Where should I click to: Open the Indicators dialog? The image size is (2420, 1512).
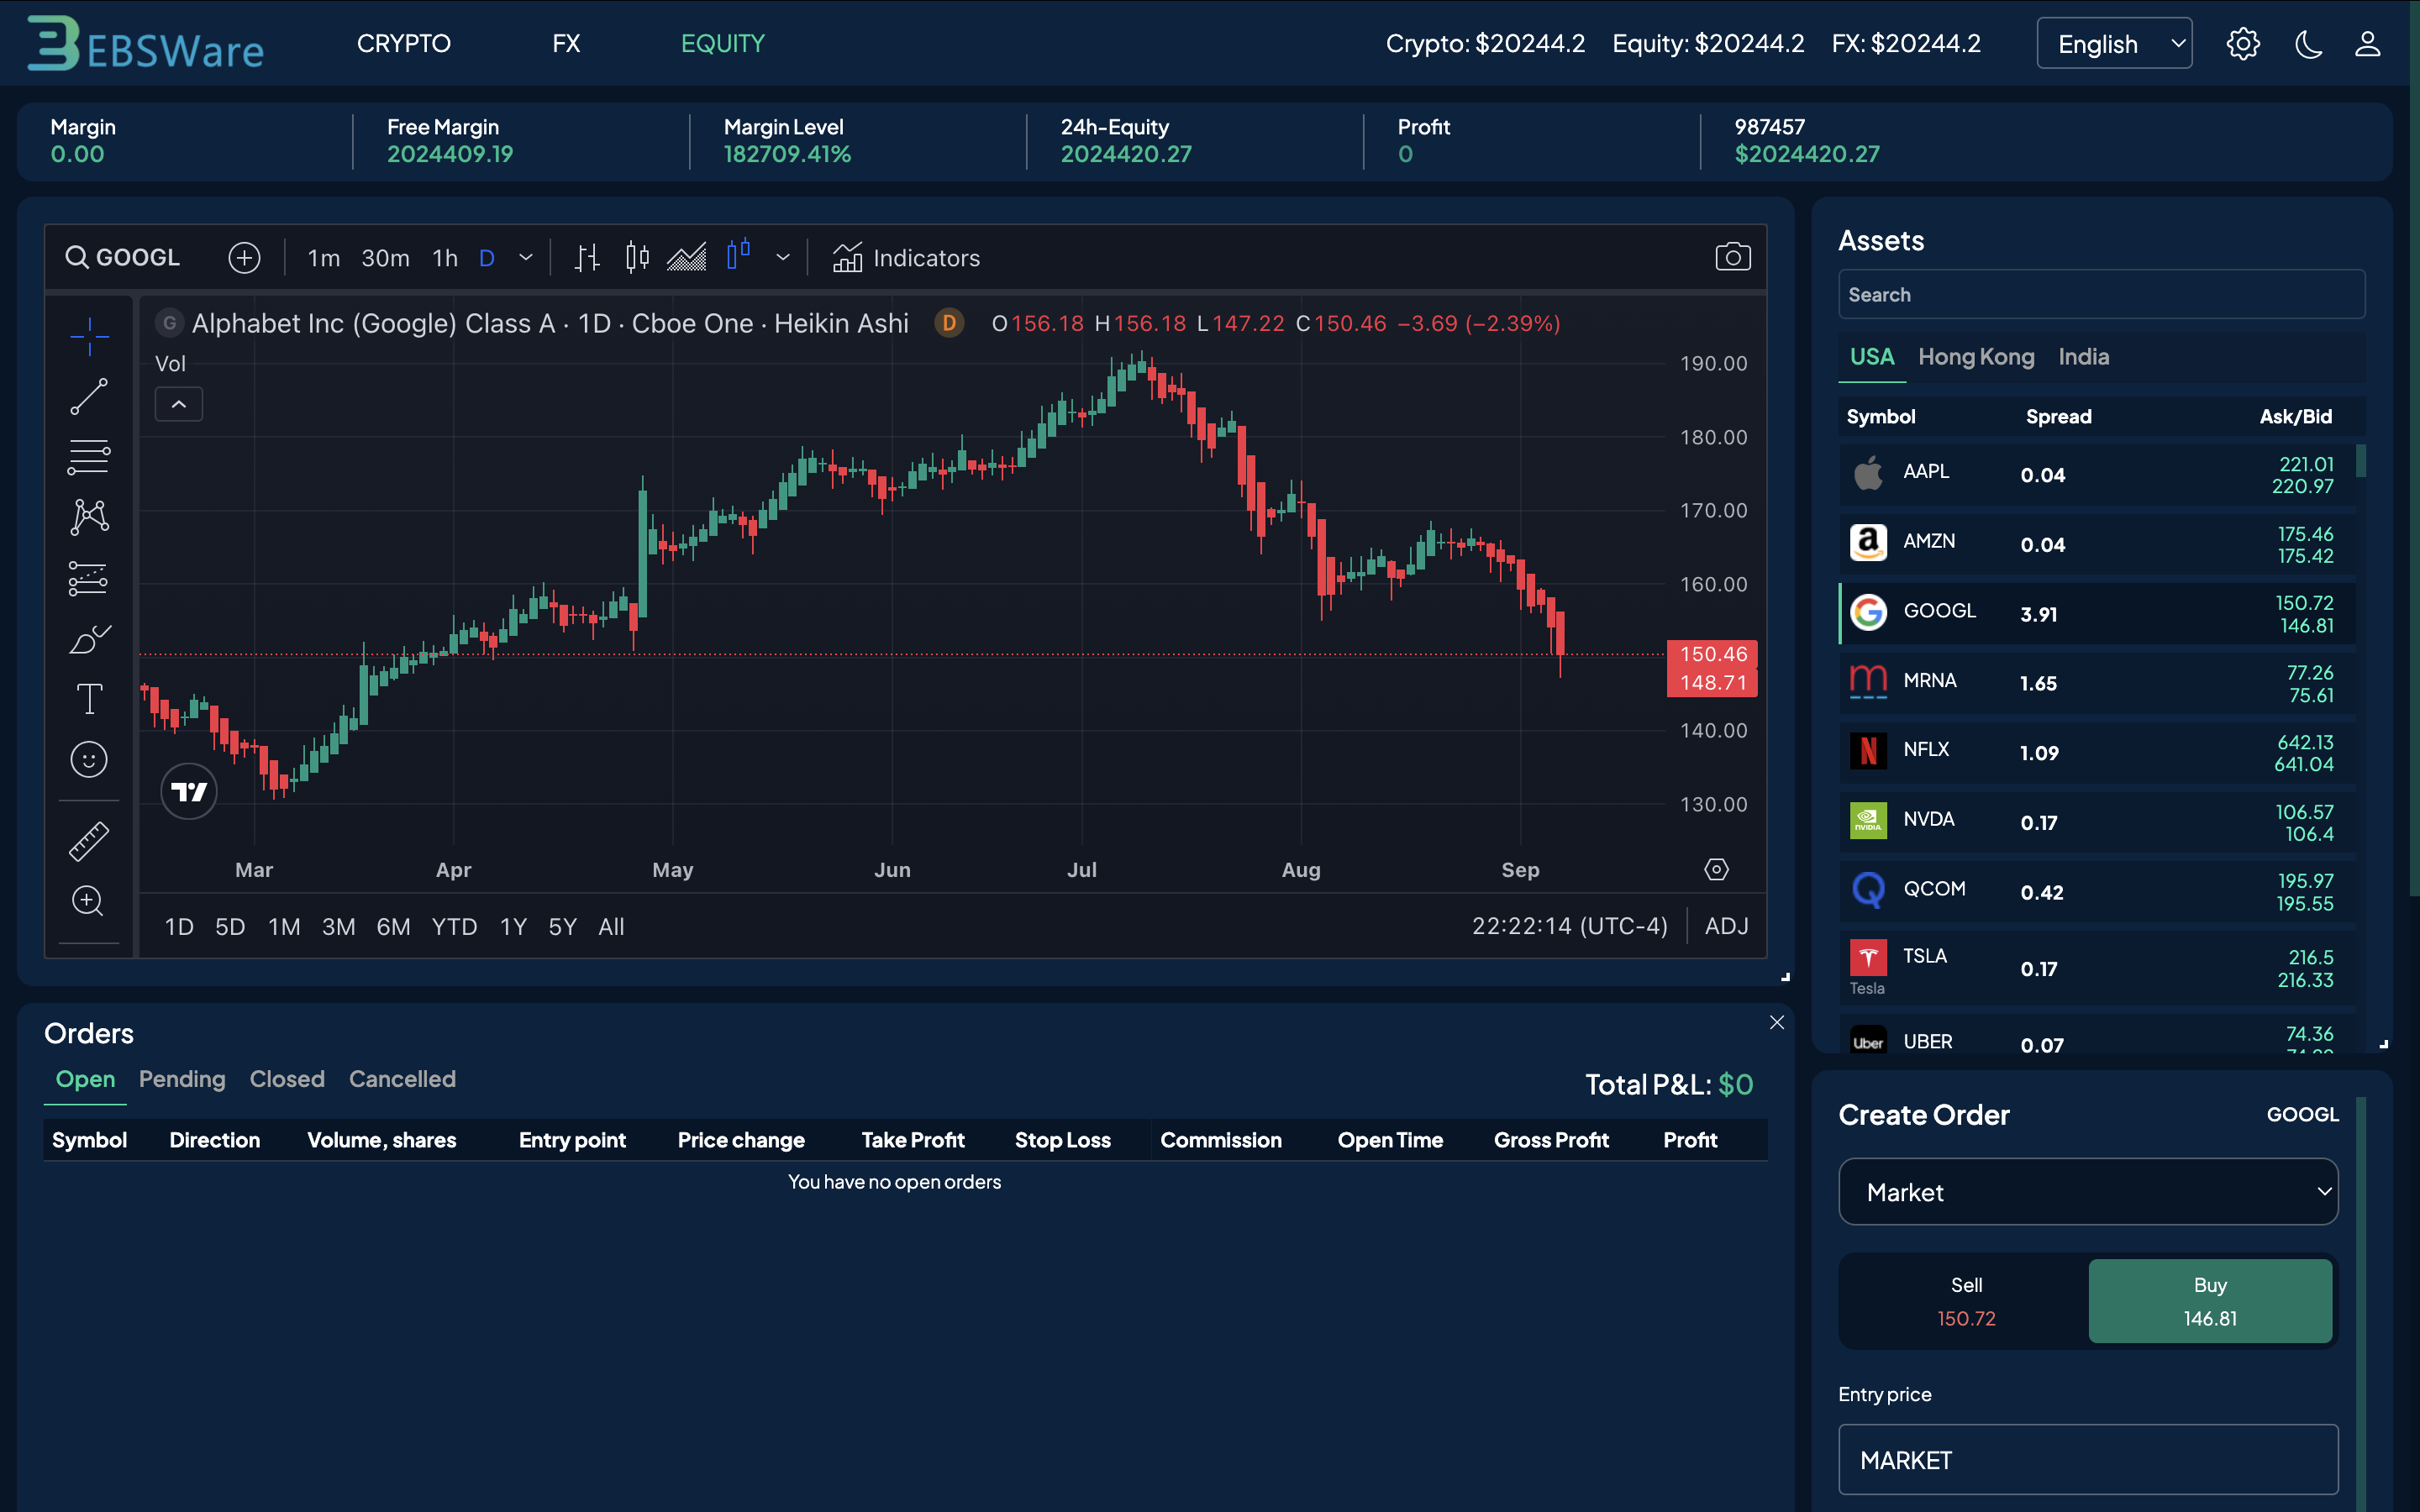tap(906, 258)
